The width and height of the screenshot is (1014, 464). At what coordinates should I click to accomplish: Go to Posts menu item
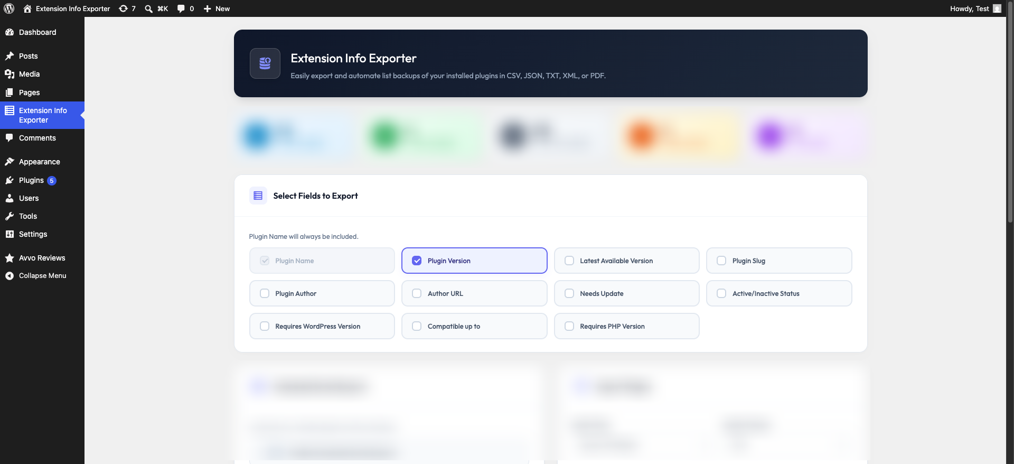click(x=29, y=56)
